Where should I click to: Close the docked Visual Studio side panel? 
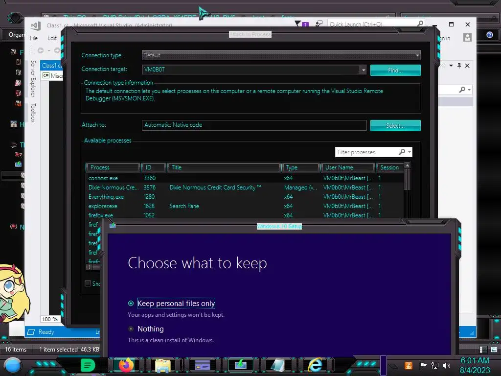coord(467,66)
